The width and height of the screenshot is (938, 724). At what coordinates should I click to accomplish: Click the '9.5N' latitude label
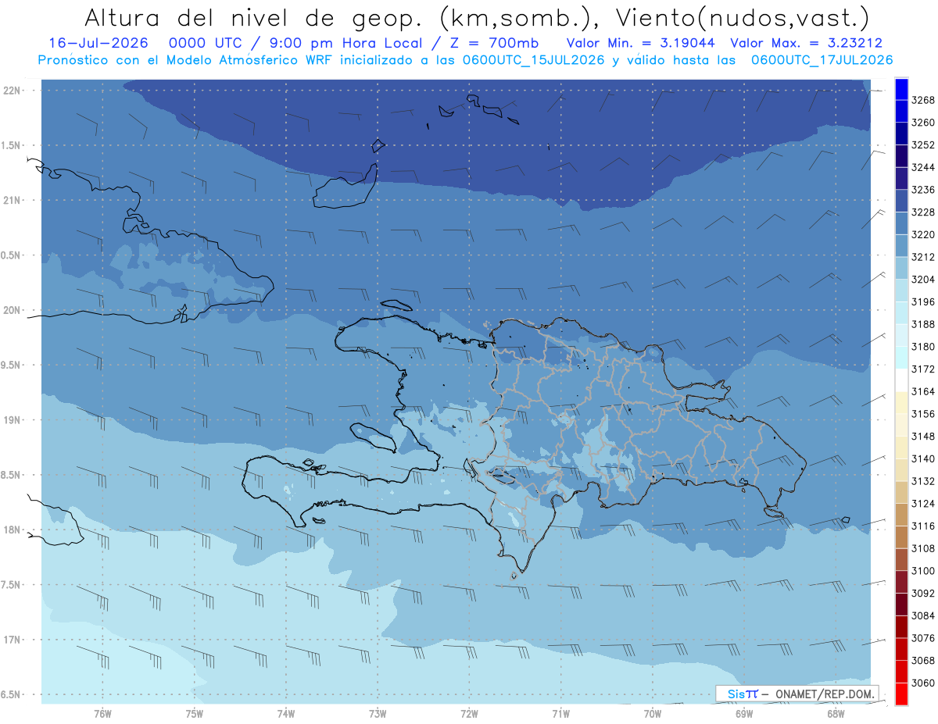pos(11,366)
